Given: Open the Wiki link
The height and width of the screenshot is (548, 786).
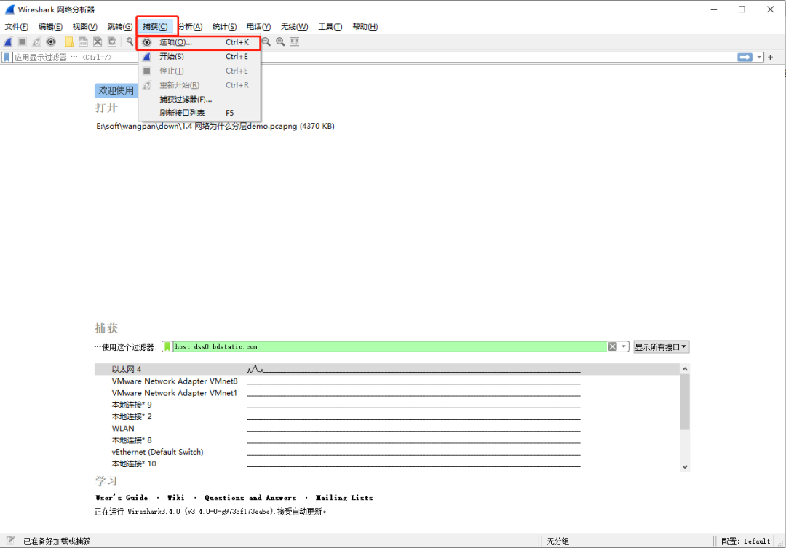Looking at the screenshot, I should tap(176, 498).
